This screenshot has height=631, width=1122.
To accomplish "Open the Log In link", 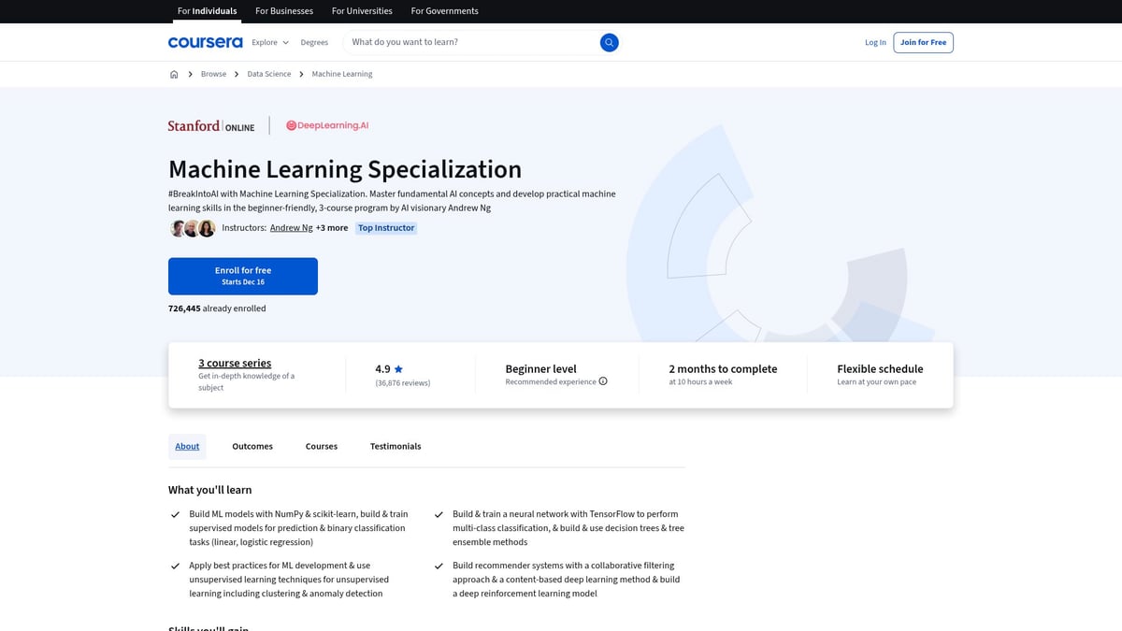I will click(x=875, y=42).
